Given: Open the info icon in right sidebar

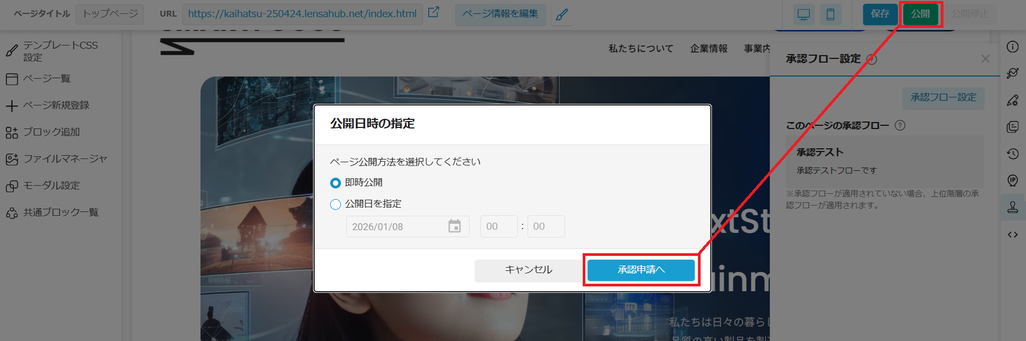Looking at the screenshot, I should coord(1013,47).
